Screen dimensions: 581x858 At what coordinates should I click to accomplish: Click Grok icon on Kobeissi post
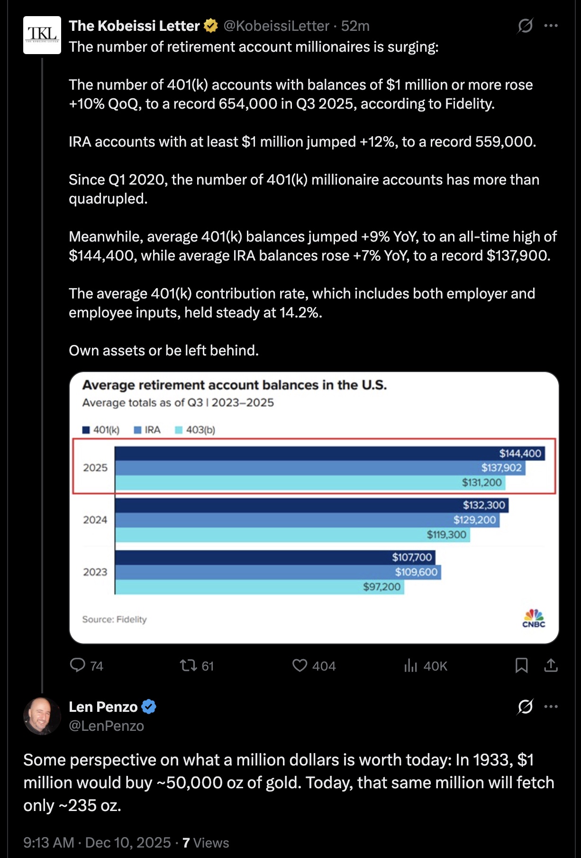point(525,26)
